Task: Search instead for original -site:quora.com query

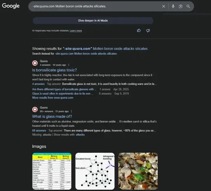Action: (x=86, y=54)
